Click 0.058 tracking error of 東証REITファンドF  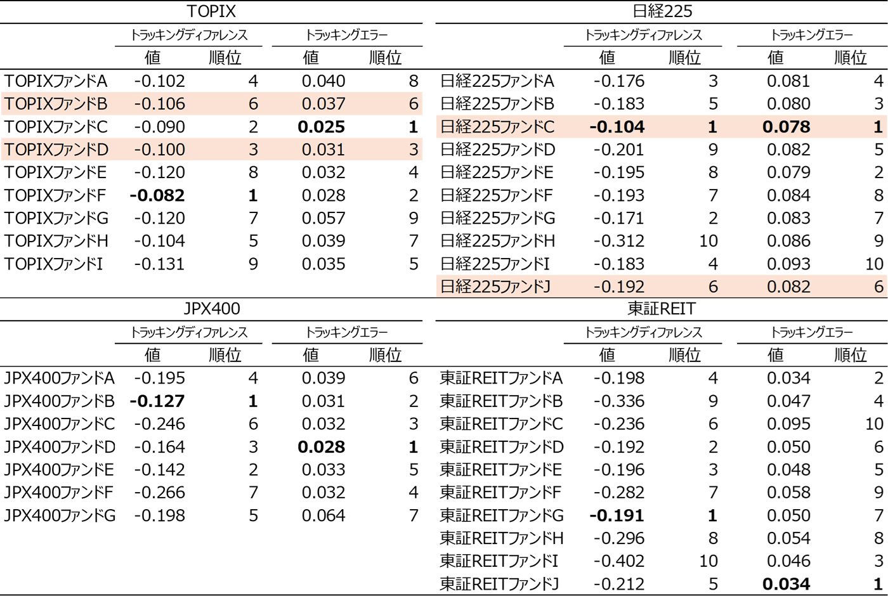pos(788,493)
